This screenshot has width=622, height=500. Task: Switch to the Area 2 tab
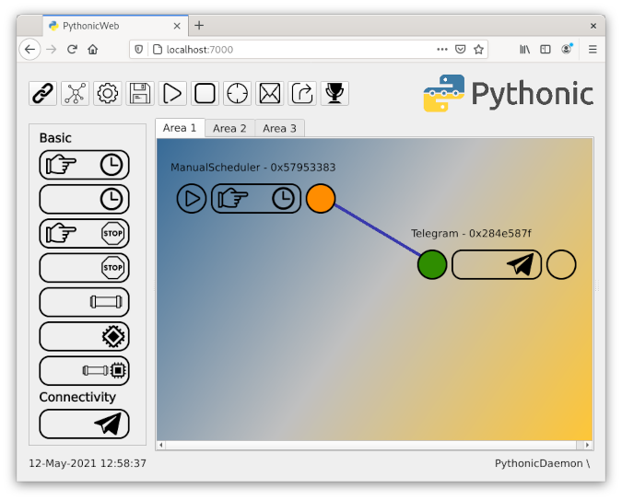click(x=229, y=128)
